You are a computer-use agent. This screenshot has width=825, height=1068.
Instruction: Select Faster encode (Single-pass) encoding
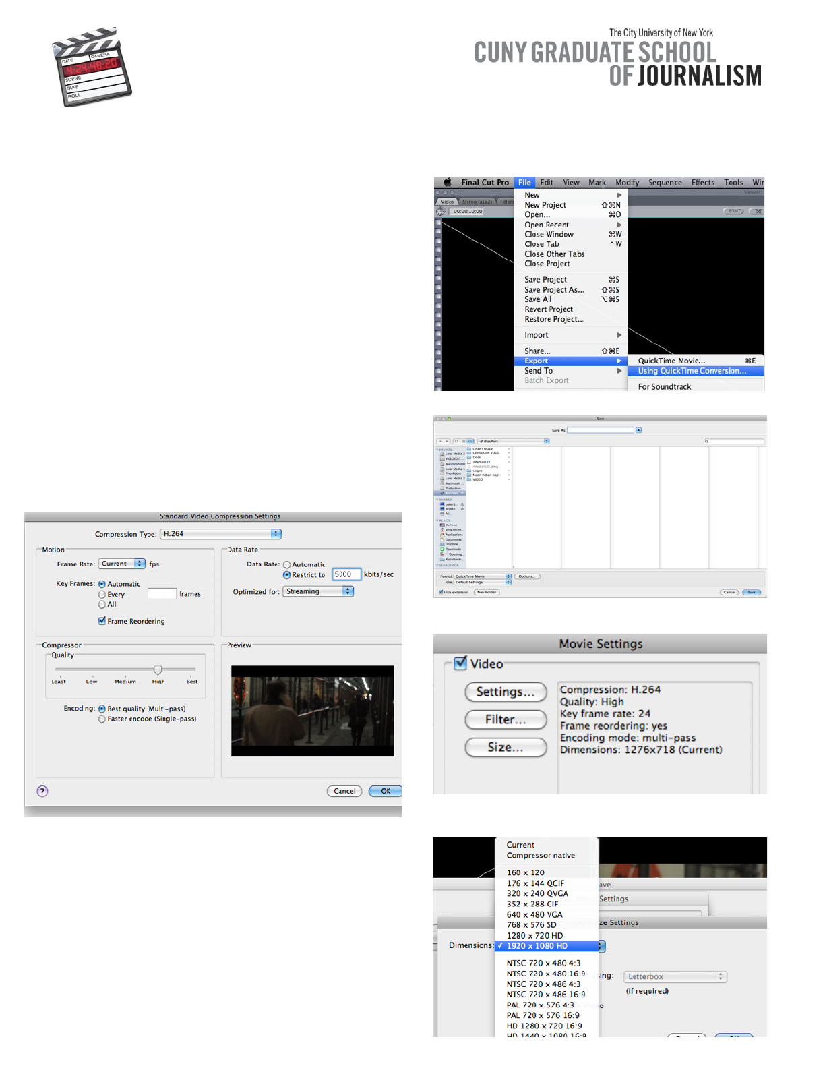[102, 719]
